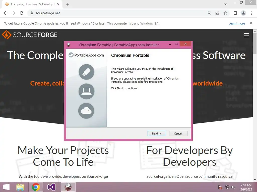
Task: Click "Click Next to continue." text
Action: (124, 88)
